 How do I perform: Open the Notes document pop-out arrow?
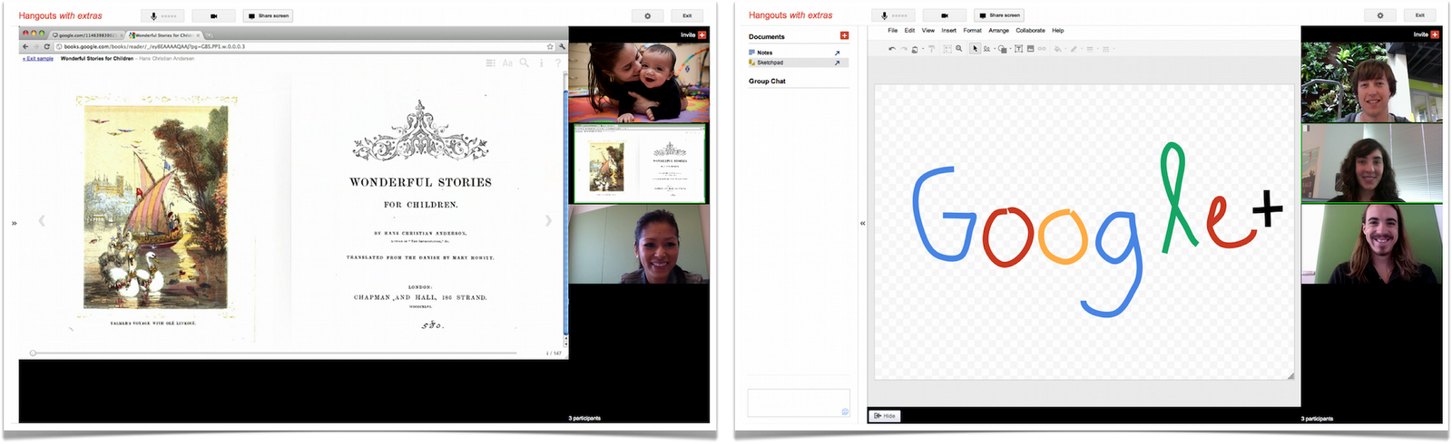(837, 53)
